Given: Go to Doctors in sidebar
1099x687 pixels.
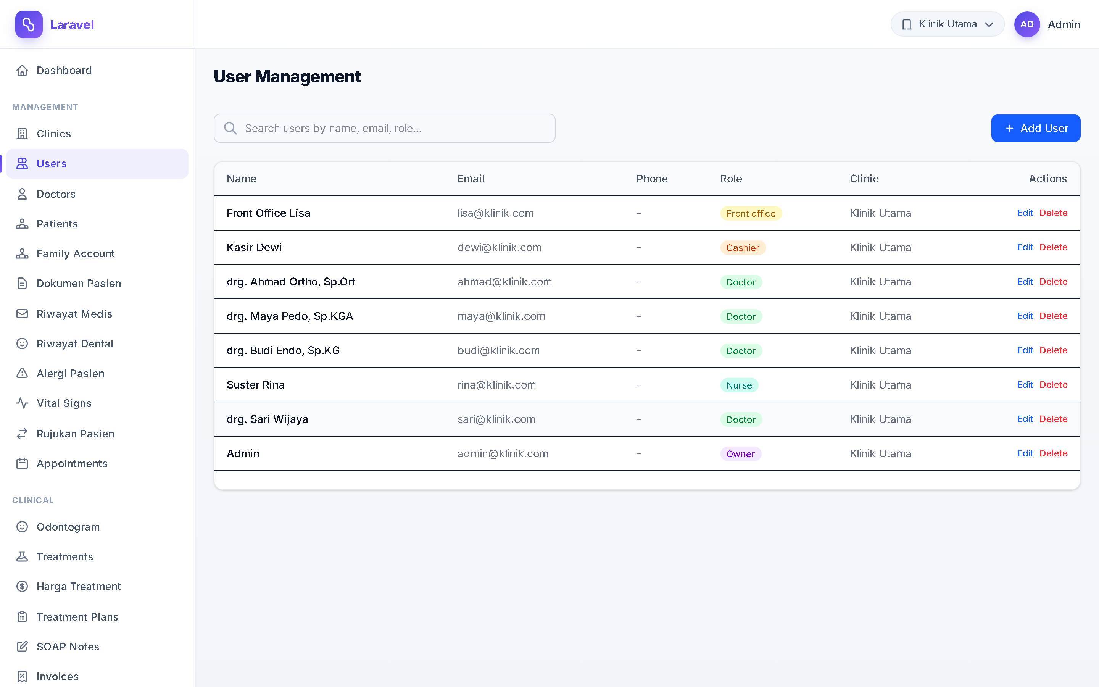Looking at the screenshot, I should click(x=97, y=194).
